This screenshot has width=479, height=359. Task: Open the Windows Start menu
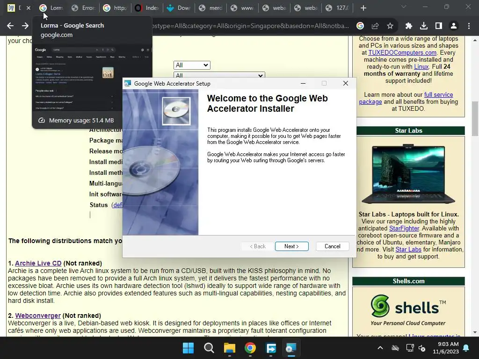tap(188, 348)
